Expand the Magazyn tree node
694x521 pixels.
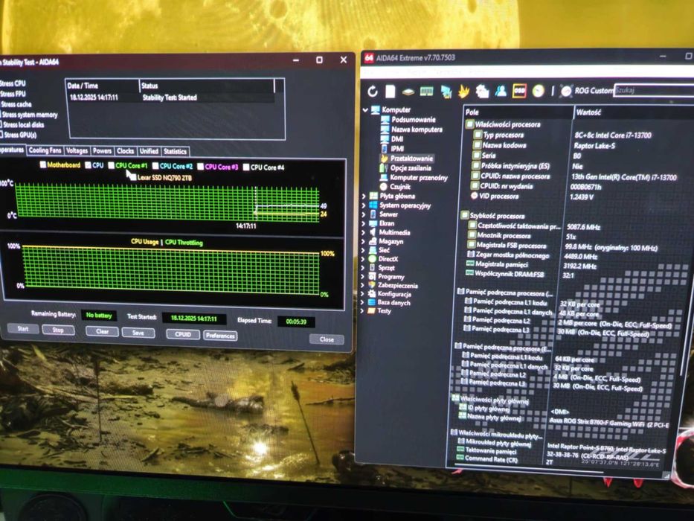[x=364, y=241]
